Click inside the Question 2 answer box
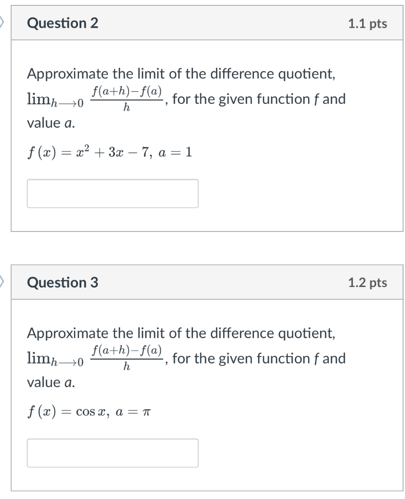Viewport: 405px width, 499px height. (113, 193)
